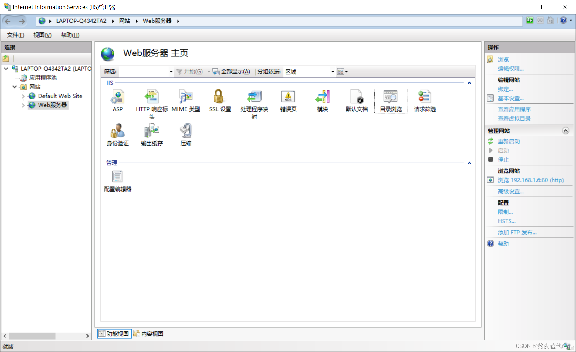Click 网站 in address breadcrumb
Screen dimensions: 576x352
point(124,21)
